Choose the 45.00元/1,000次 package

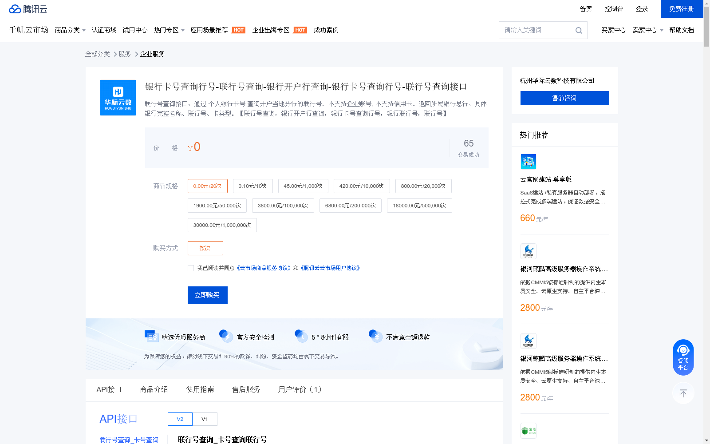click(x=303, y=186)
